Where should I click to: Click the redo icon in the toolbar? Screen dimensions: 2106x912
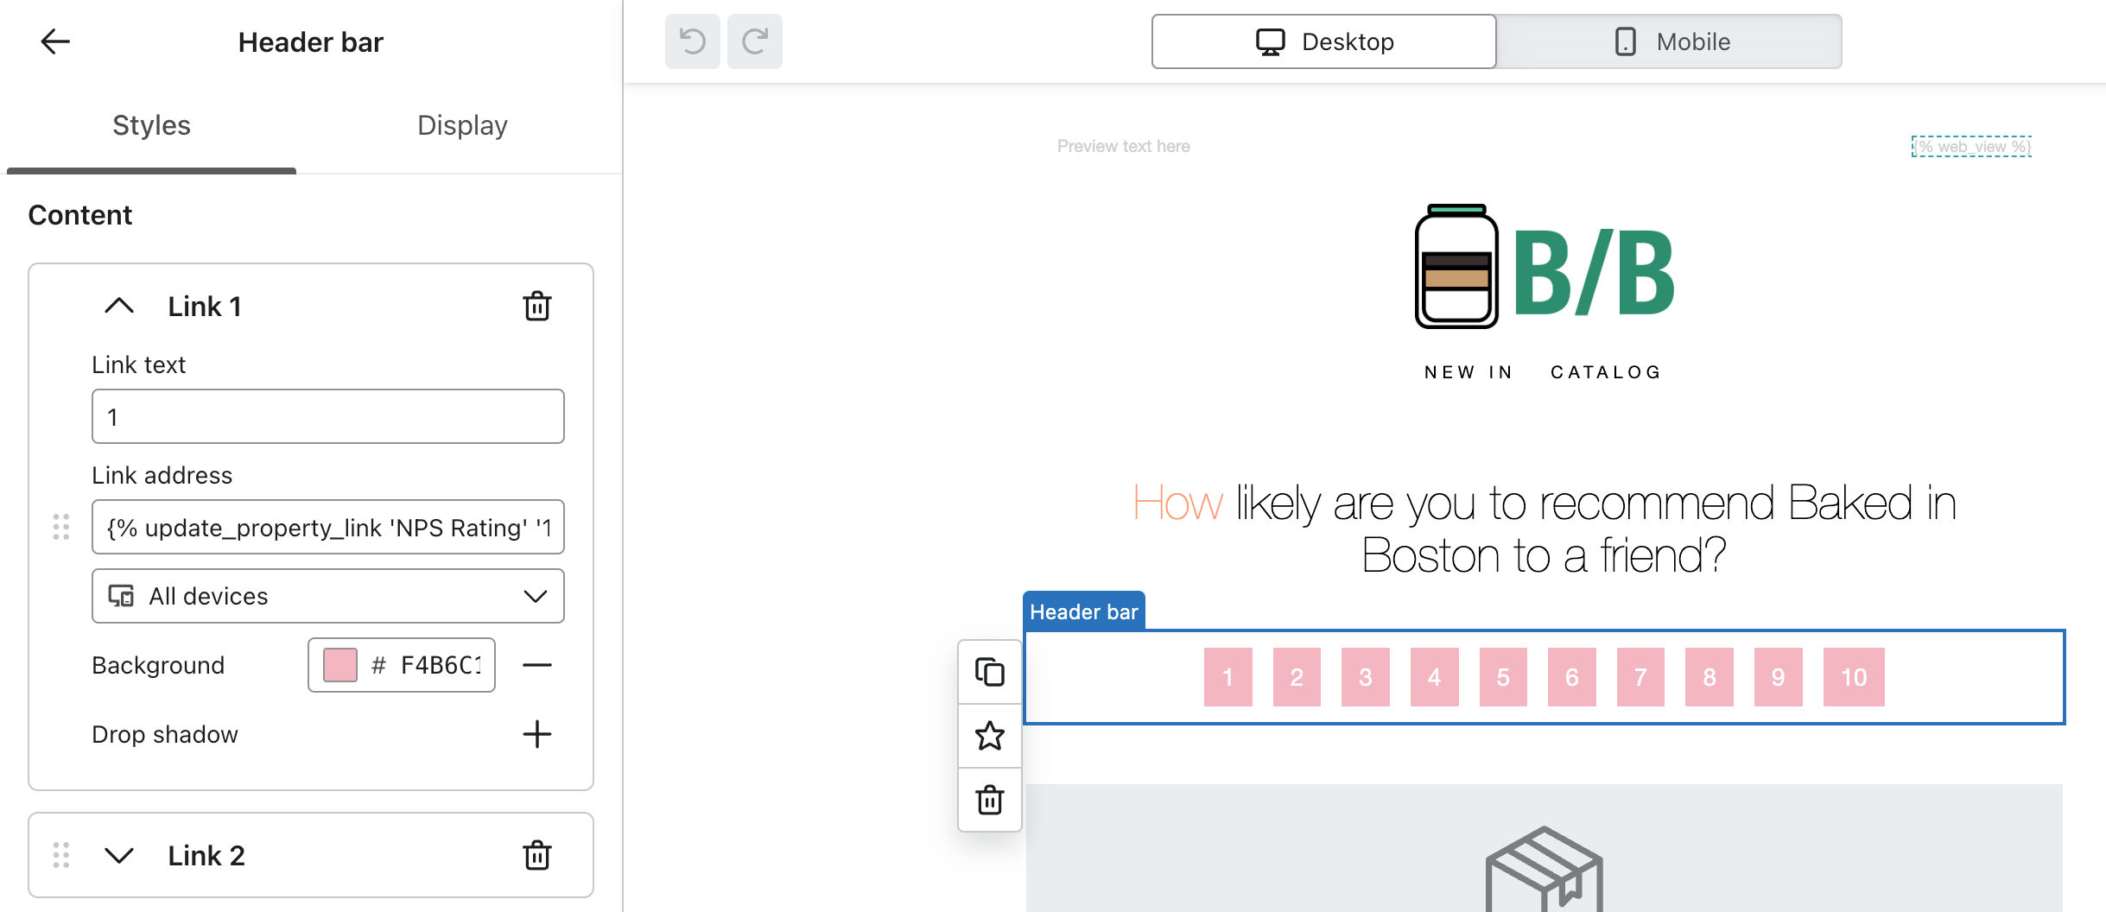pyautogui.click(x=754, y=41)
